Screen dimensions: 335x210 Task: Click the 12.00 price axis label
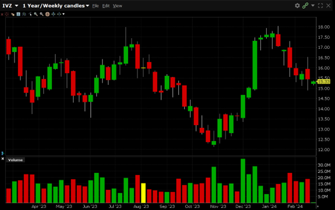[x=324, y=149]
